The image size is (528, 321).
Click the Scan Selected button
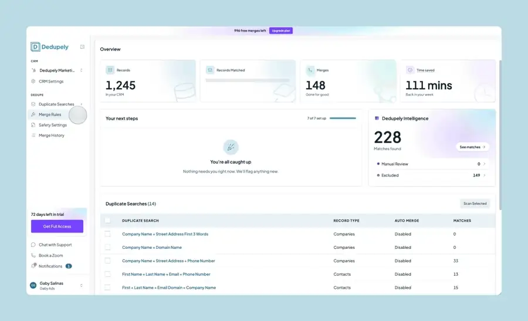pyautogui.click(x=475, y=204)
